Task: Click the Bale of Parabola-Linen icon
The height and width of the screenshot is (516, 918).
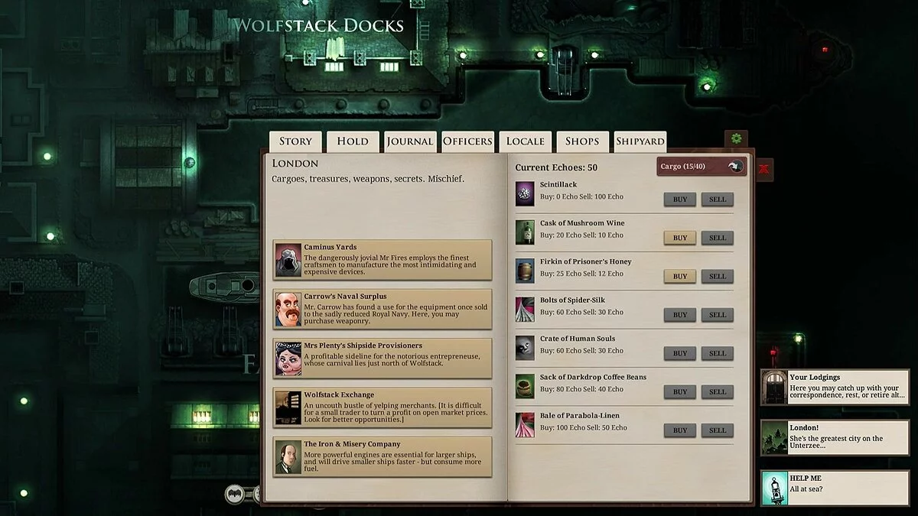Action: point(525,424)
